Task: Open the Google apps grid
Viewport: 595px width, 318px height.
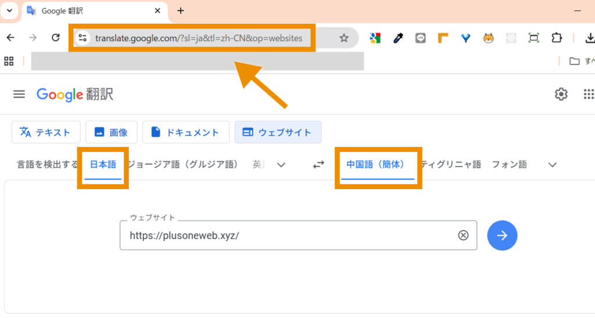Action: (x=588, y=94)
